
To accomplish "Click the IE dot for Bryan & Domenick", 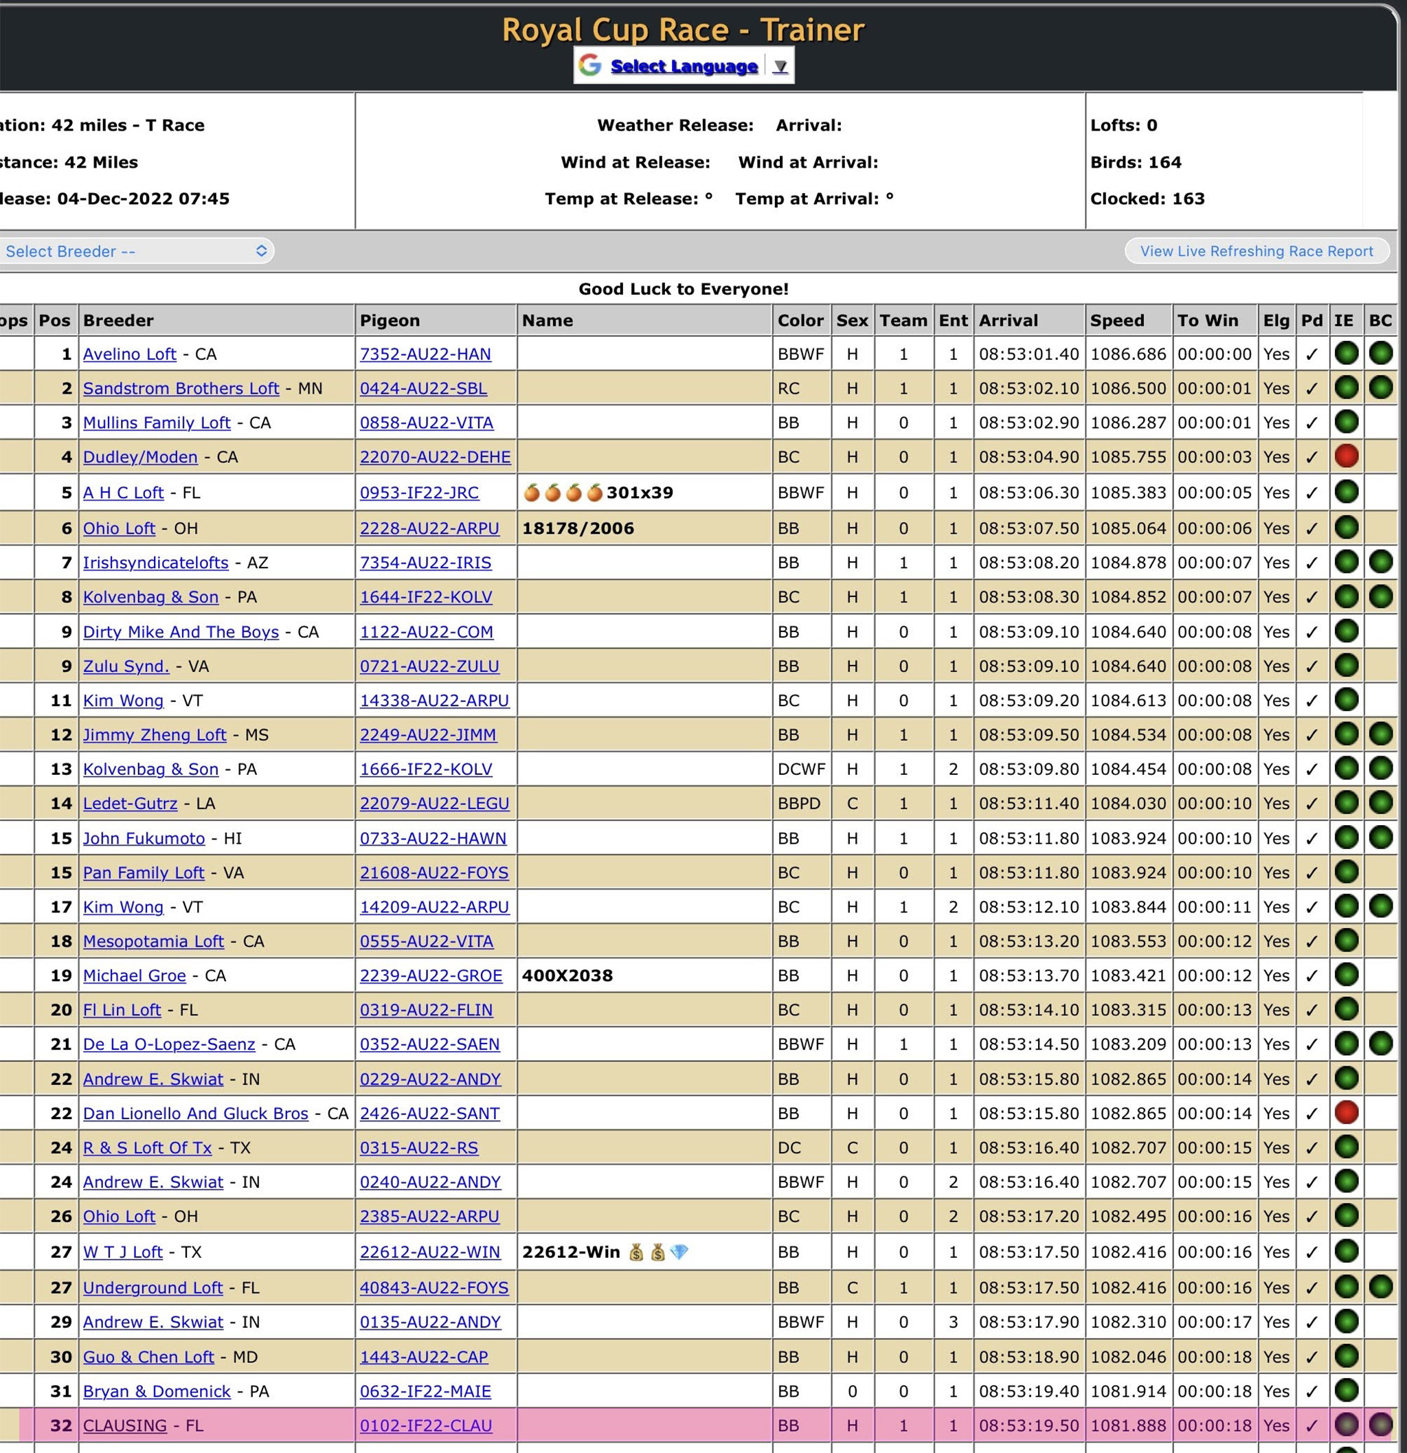I will tap(1347, 1390).
